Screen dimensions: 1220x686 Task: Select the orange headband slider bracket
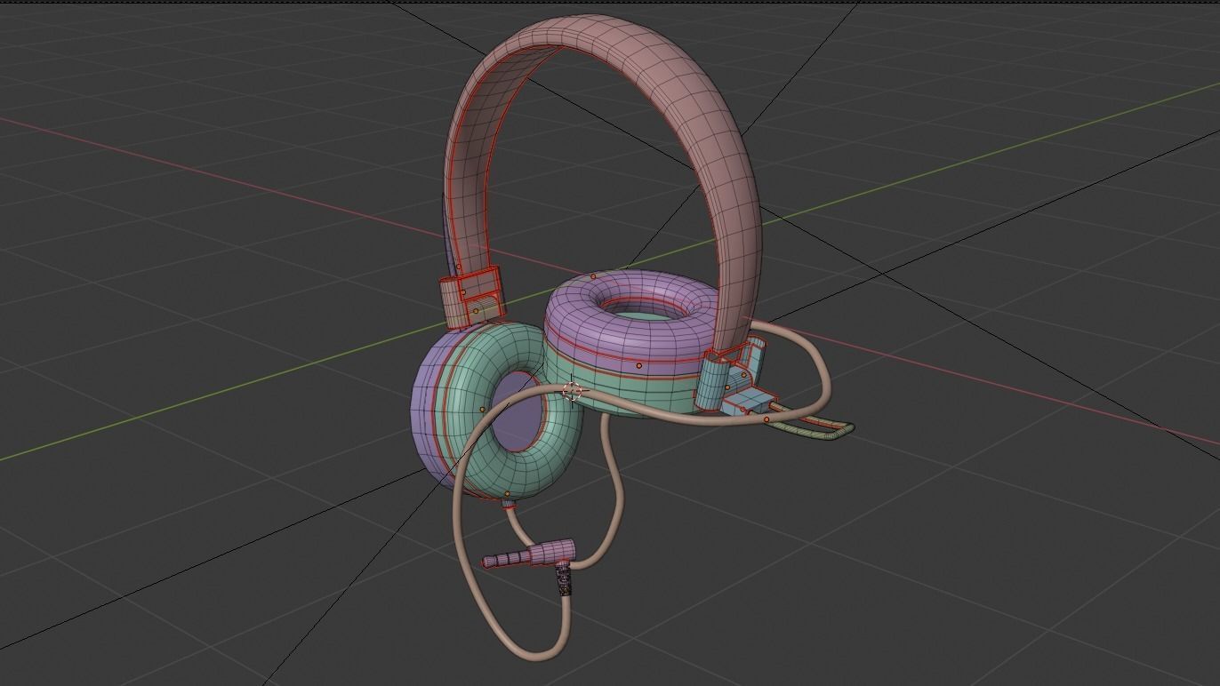tap(471, 297)
